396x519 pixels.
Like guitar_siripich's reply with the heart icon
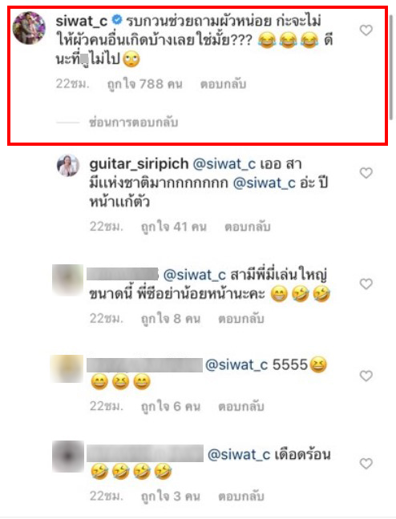(366, 173)
